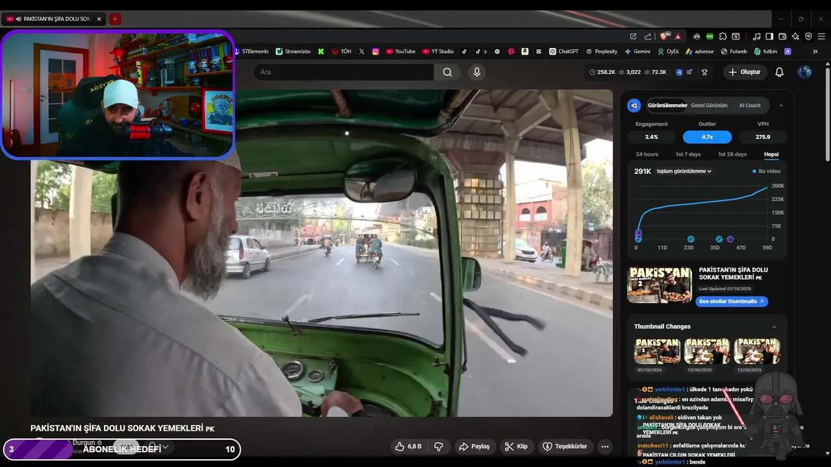Click the 35D edit marker on chart
Screen dimensions: 831x467
coord(719,239)
